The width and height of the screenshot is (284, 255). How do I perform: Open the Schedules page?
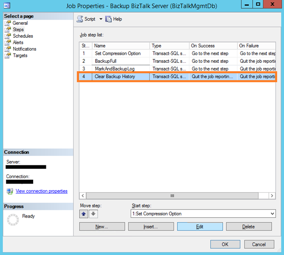23,36
